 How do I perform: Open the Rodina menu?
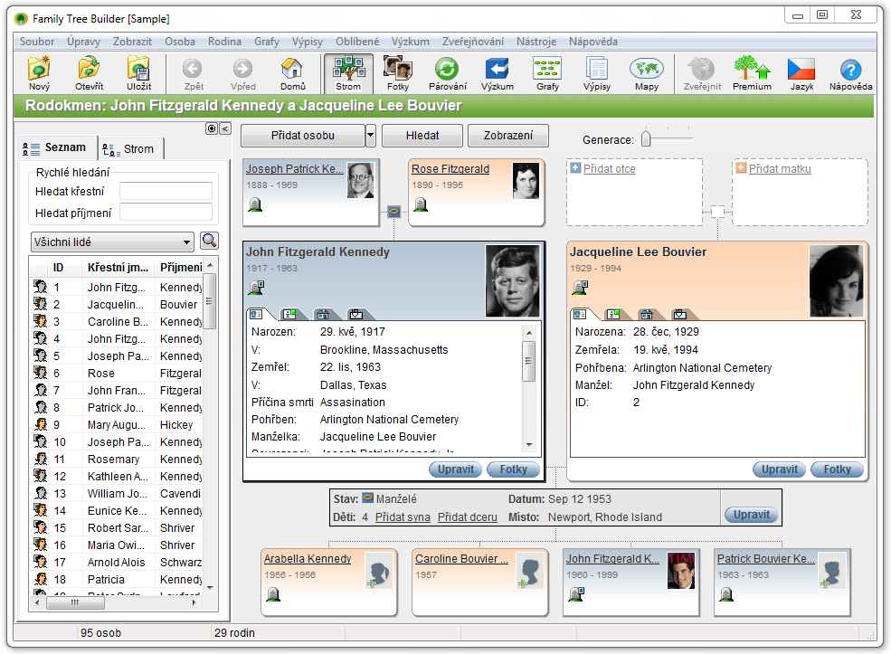coord(224,42)
